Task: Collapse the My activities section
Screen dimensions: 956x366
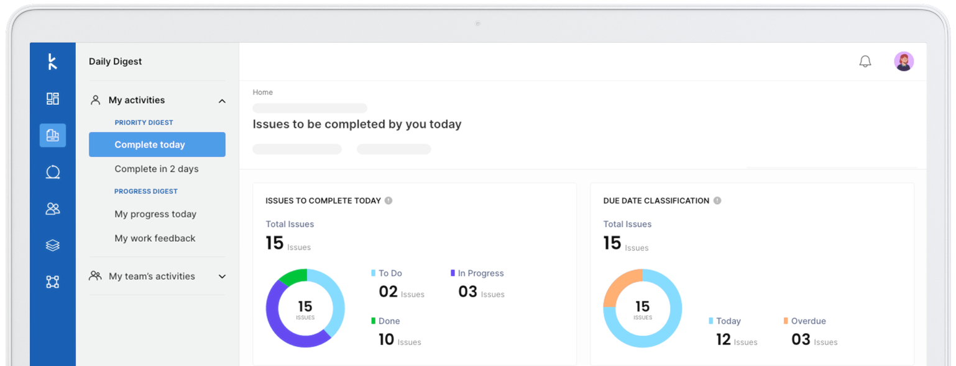Action: 222,100
